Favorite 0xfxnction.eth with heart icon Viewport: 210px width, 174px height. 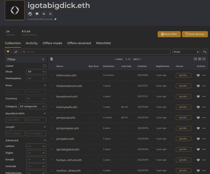pos(198,75)
